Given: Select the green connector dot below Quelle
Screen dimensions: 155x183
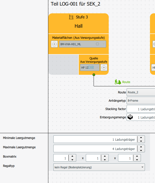Looking at the screenshot, I should coord(94,75).
